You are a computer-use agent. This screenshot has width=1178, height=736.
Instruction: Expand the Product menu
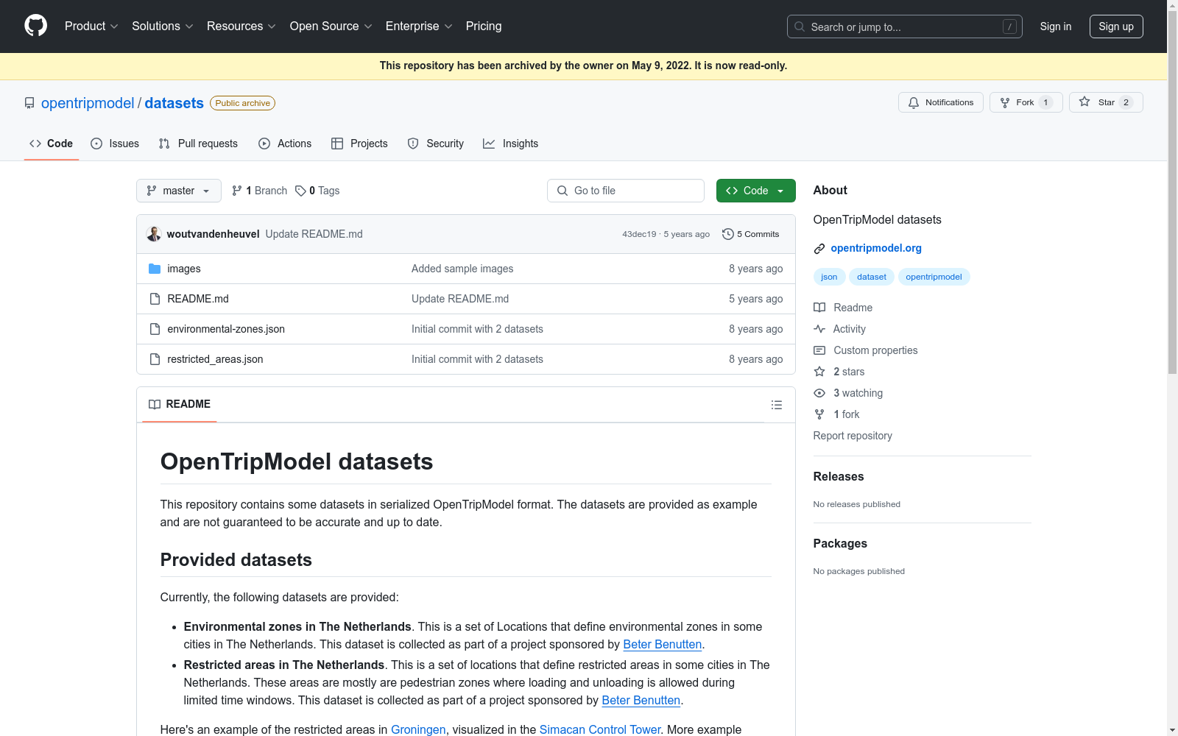91,26
